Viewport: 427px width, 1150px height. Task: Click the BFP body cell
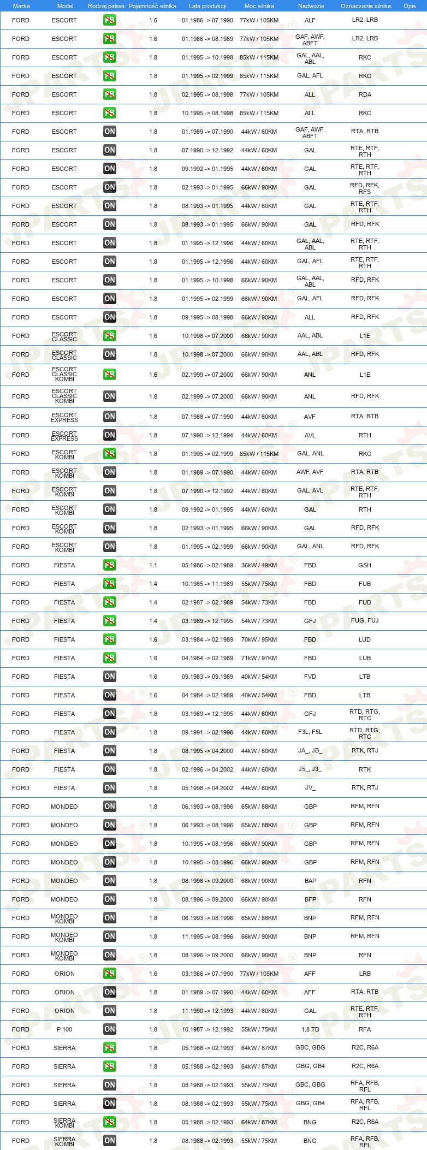coord(310,899)
